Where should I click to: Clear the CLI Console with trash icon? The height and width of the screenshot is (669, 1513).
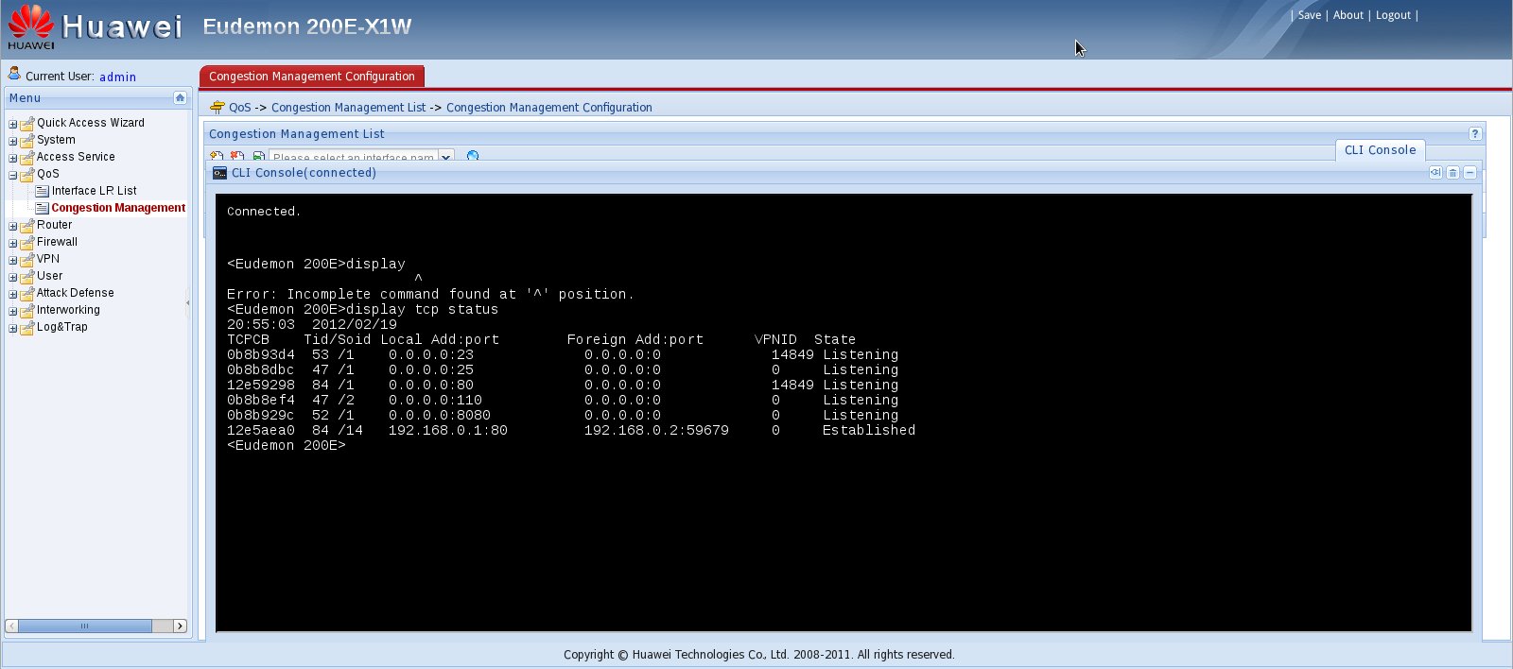(1452, 173)
